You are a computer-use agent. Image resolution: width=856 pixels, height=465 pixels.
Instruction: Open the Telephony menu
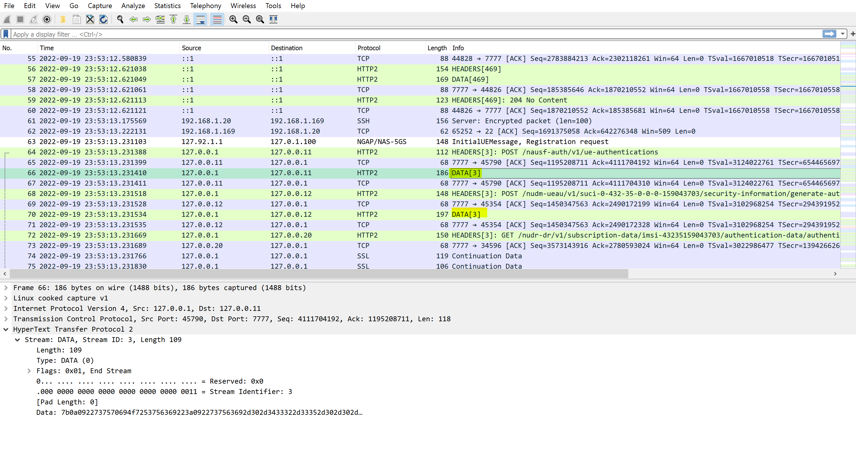(205, 6)
